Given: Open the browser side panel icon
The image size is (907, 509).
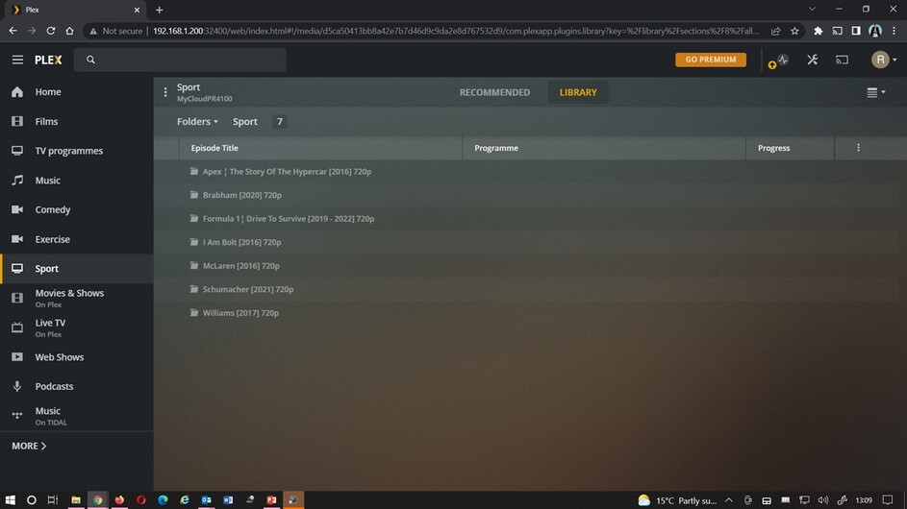Looking at the screenshot, I should [856, 31].
